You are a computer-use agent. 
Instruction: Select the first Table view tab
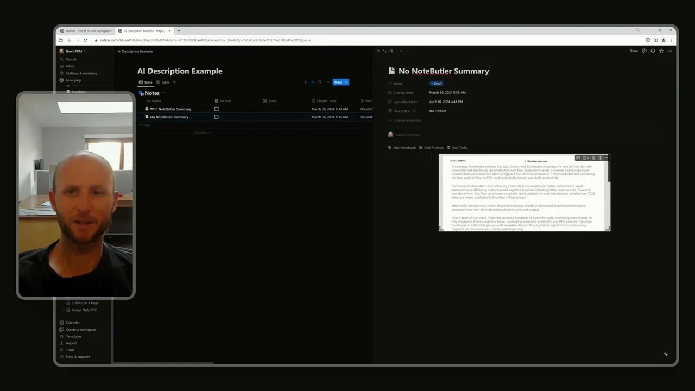(146, 83)
